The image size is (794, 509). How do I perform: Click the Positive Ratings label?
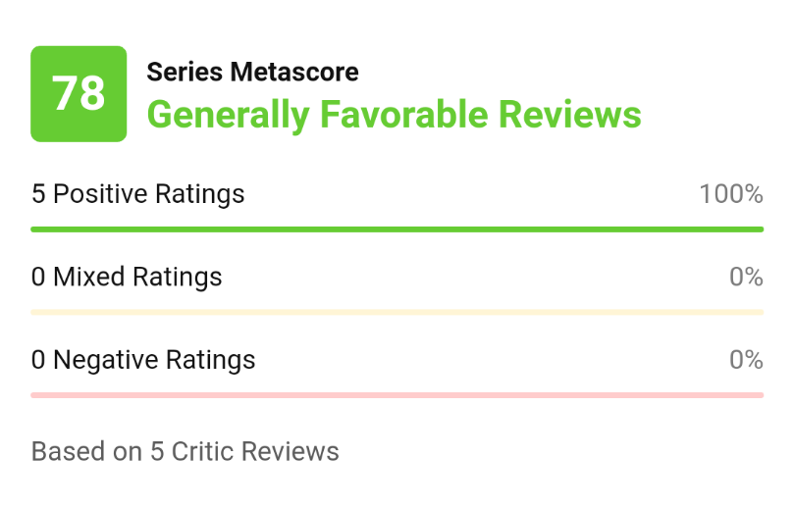[149, 194]
